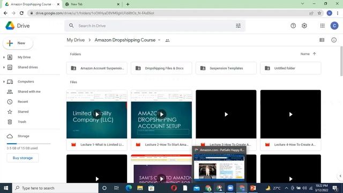The width and height of the screenshot is (343, 193).
Task: Open Dropshipping Files & Docs folder
Action: [161, 68]
